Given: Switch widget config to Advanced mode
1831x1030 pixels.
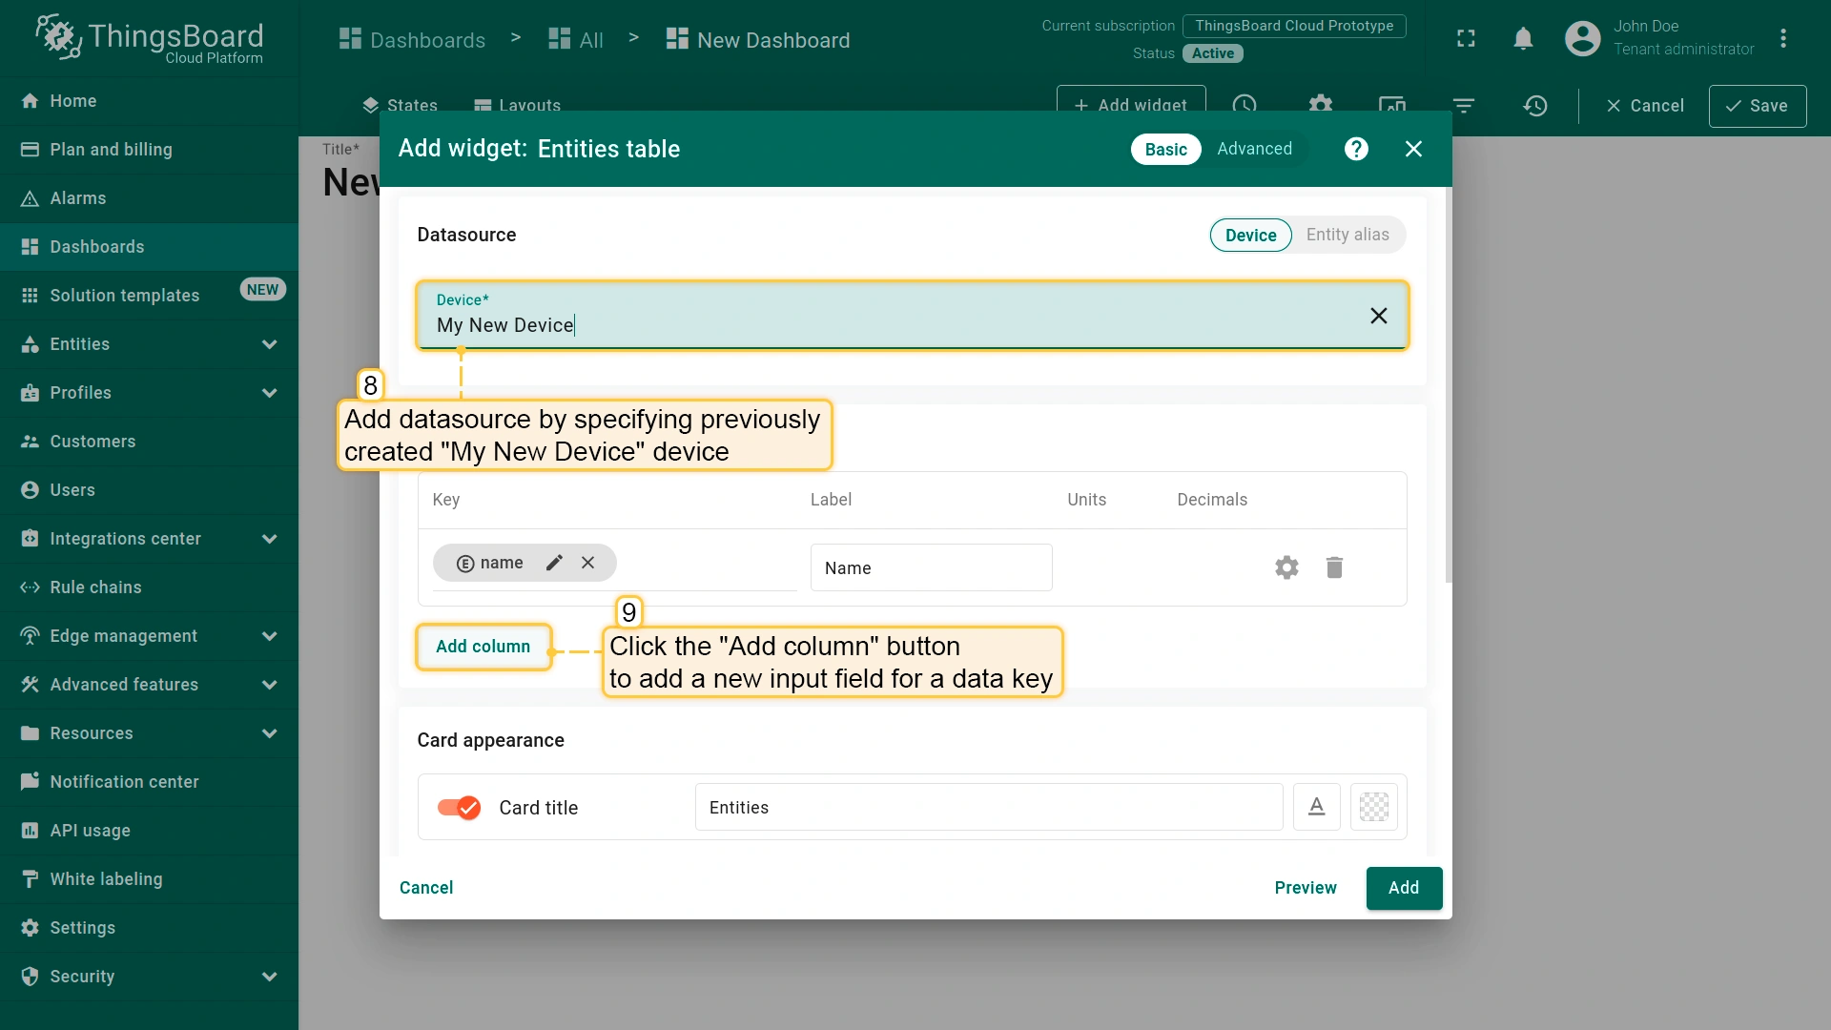Looking at the screenshot, I should (1254, 149).
